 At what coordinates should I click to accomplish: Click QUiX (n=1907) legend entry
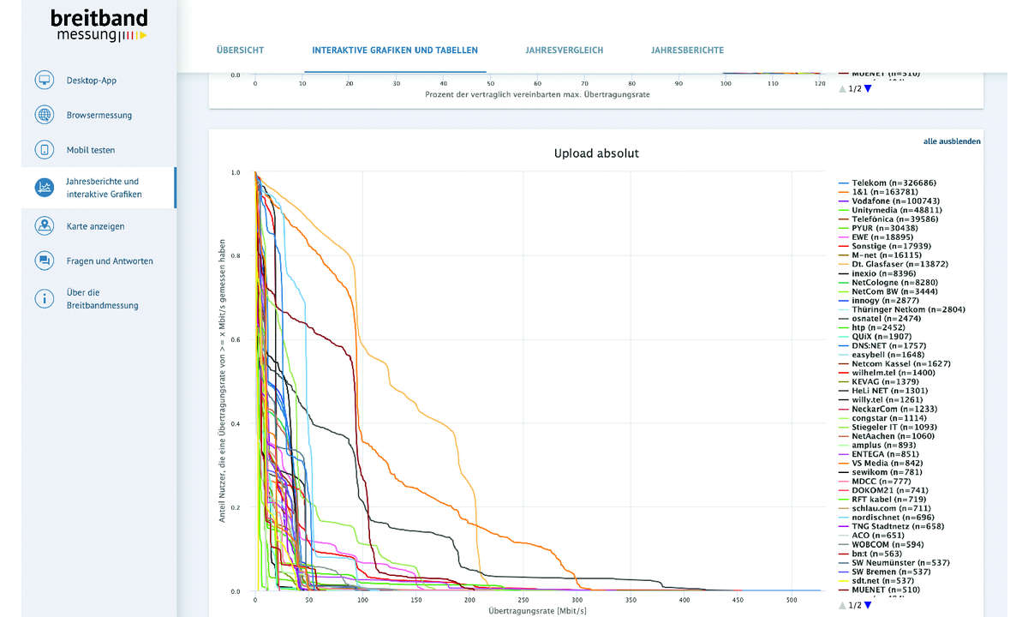876,336
